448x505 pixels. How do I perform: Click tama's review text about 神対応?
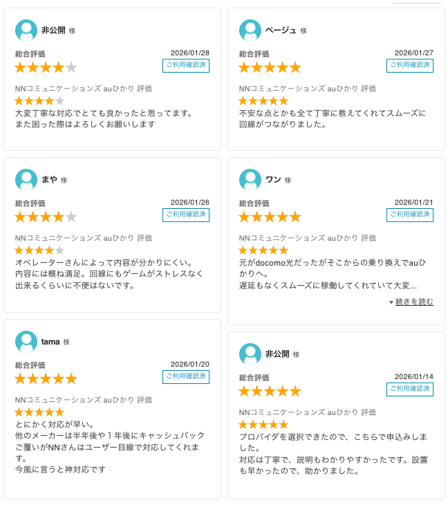[61, 470]
